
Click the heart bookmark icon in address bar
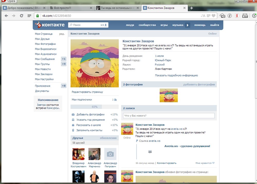pos(213,16)
